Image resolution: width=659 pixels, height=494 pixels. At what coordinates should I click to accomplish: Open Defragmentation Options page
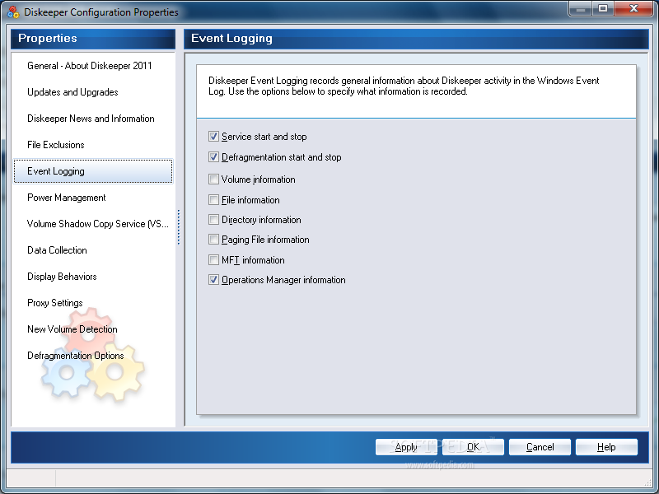pyautogui.click(x=93, y=356)
